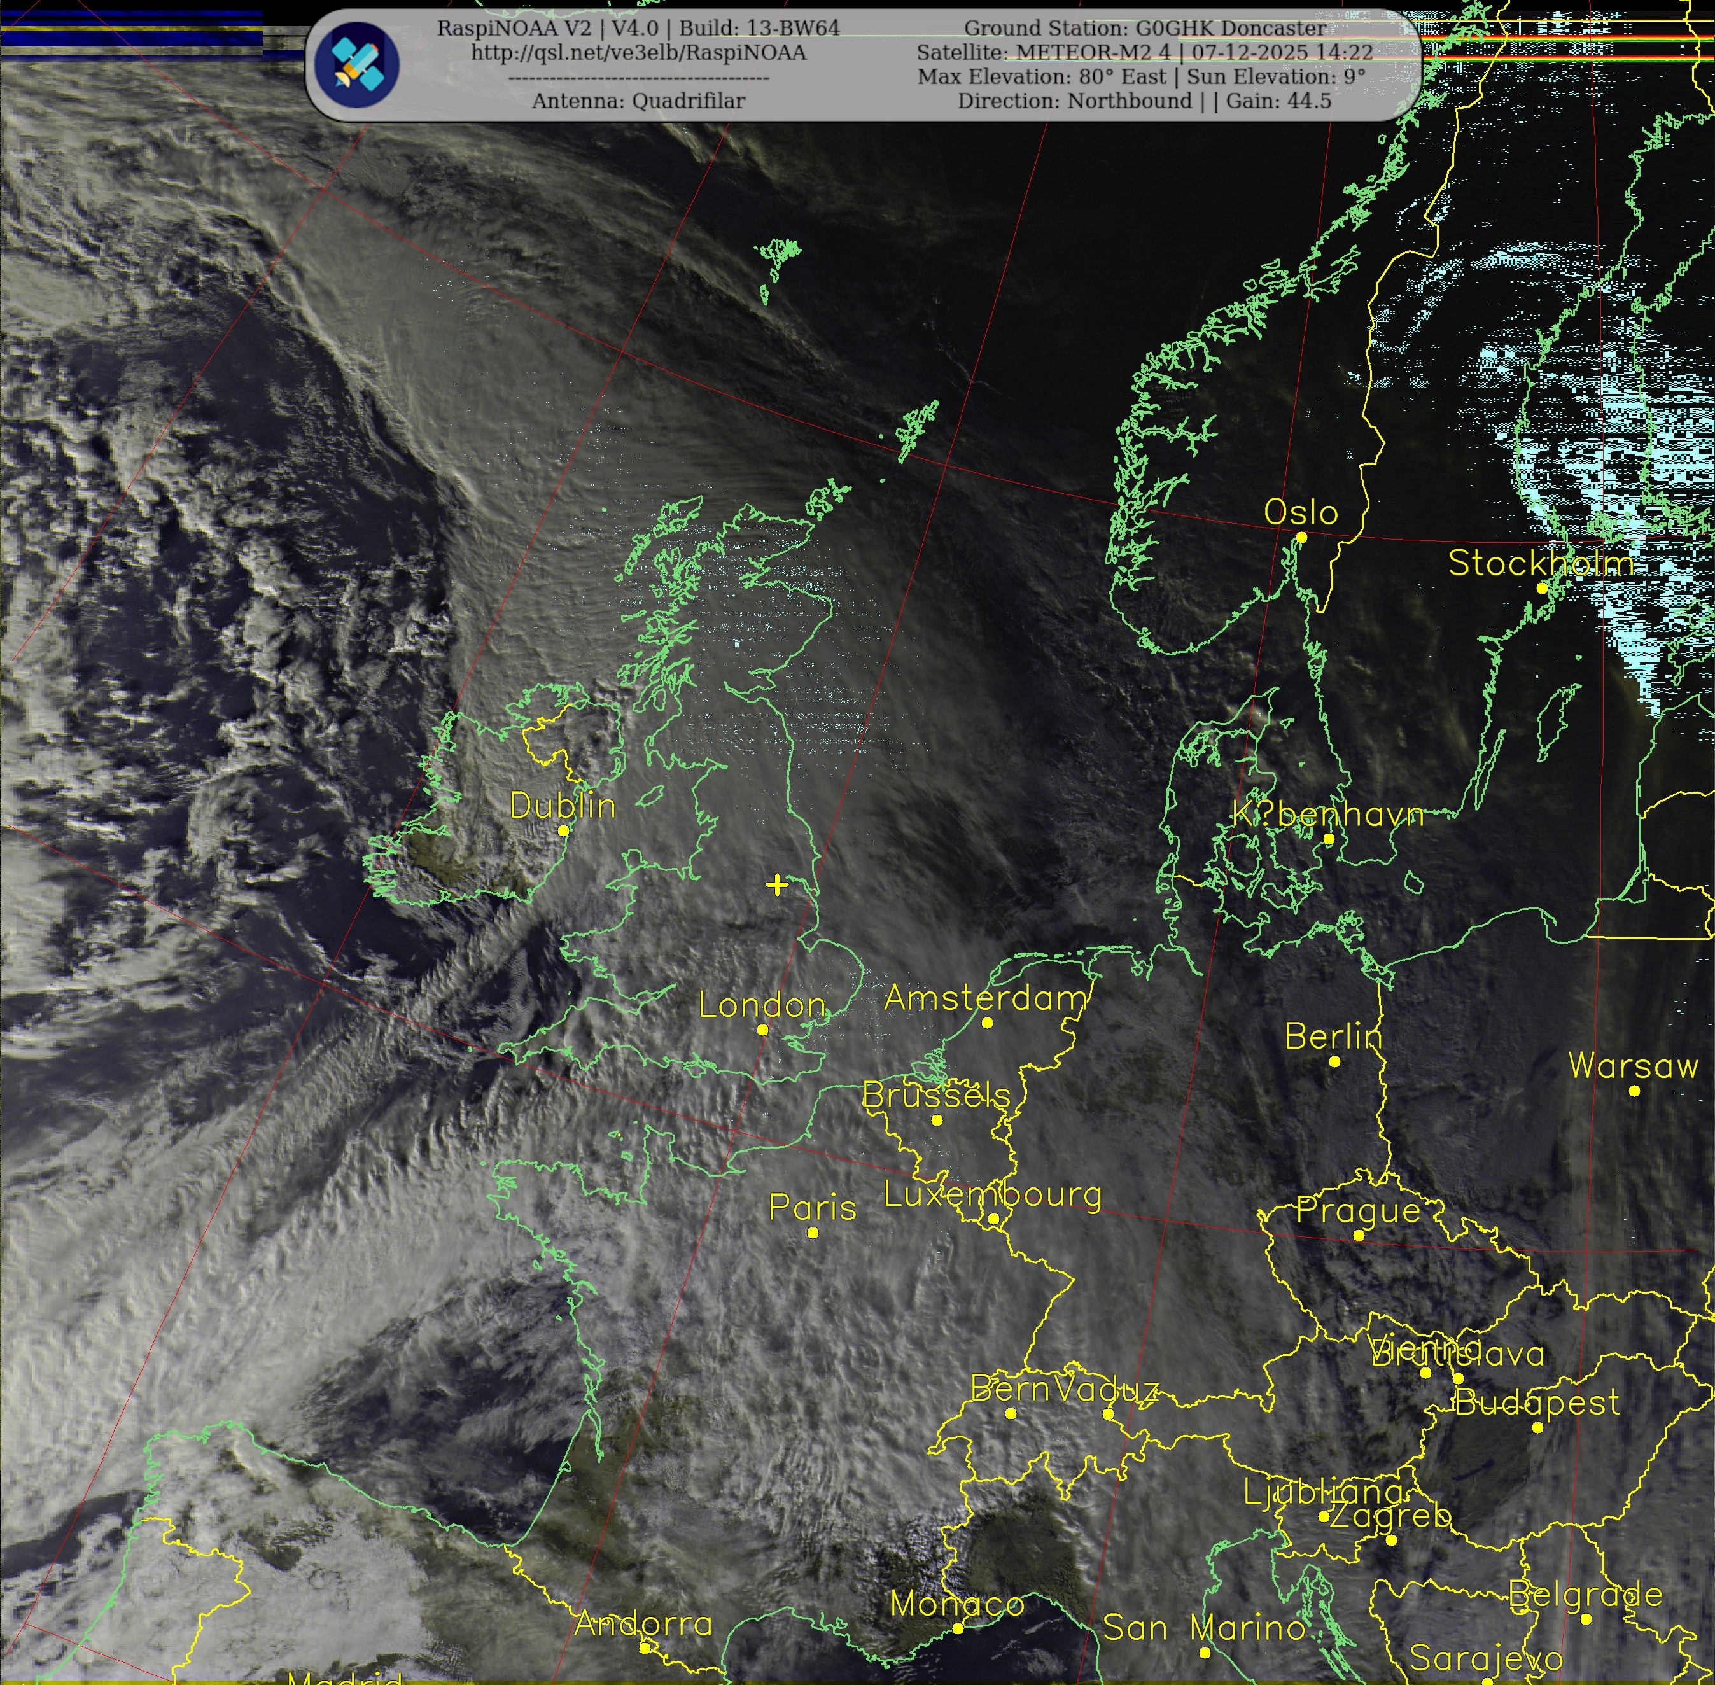Click the Belgrade city label

(x=1586, y=1595)
